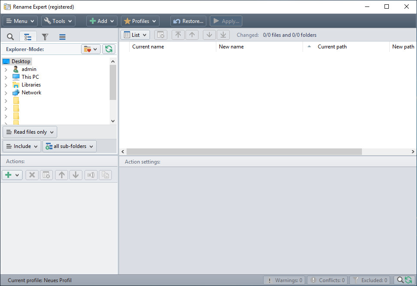Click Current profile: Neues Profil text
417x286 pixels.
point(39,280)
